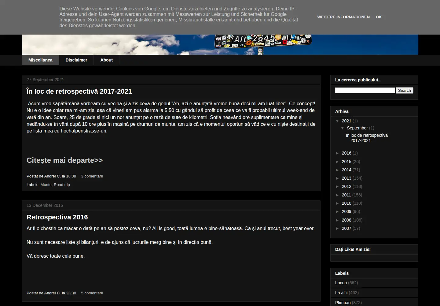The image size is (440, 306).
Task: Expand the 2012 archive year
Action: (337, 186)
